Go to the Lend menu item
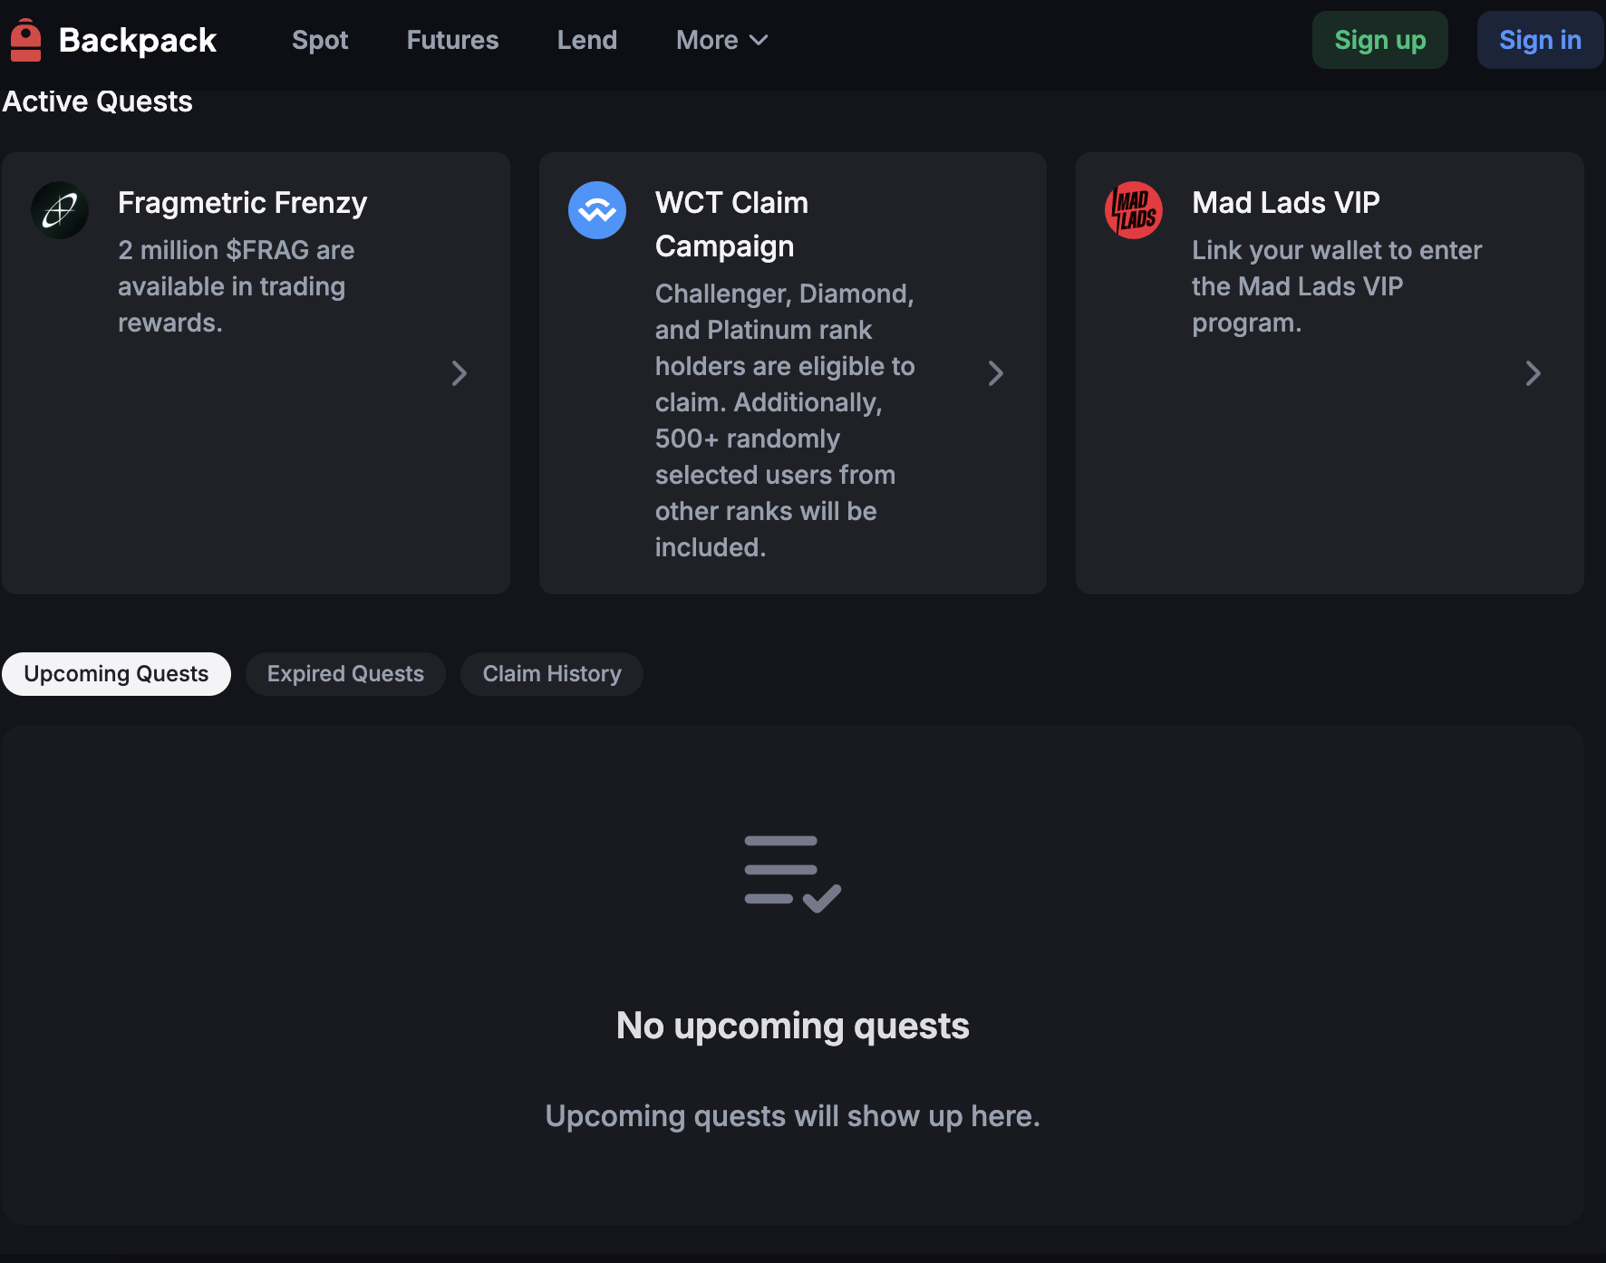 point(587,40)
